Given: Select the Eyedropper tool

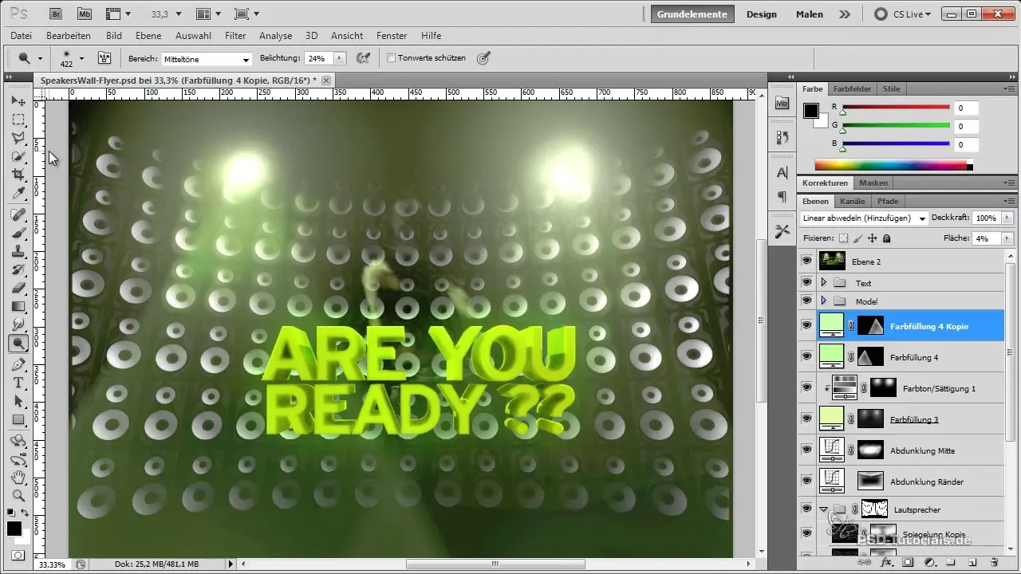Looking at the screenshot, I should [x=18, y=193].
